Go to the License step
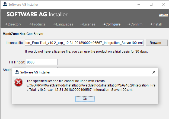169x119 pixels. (88, 24)
